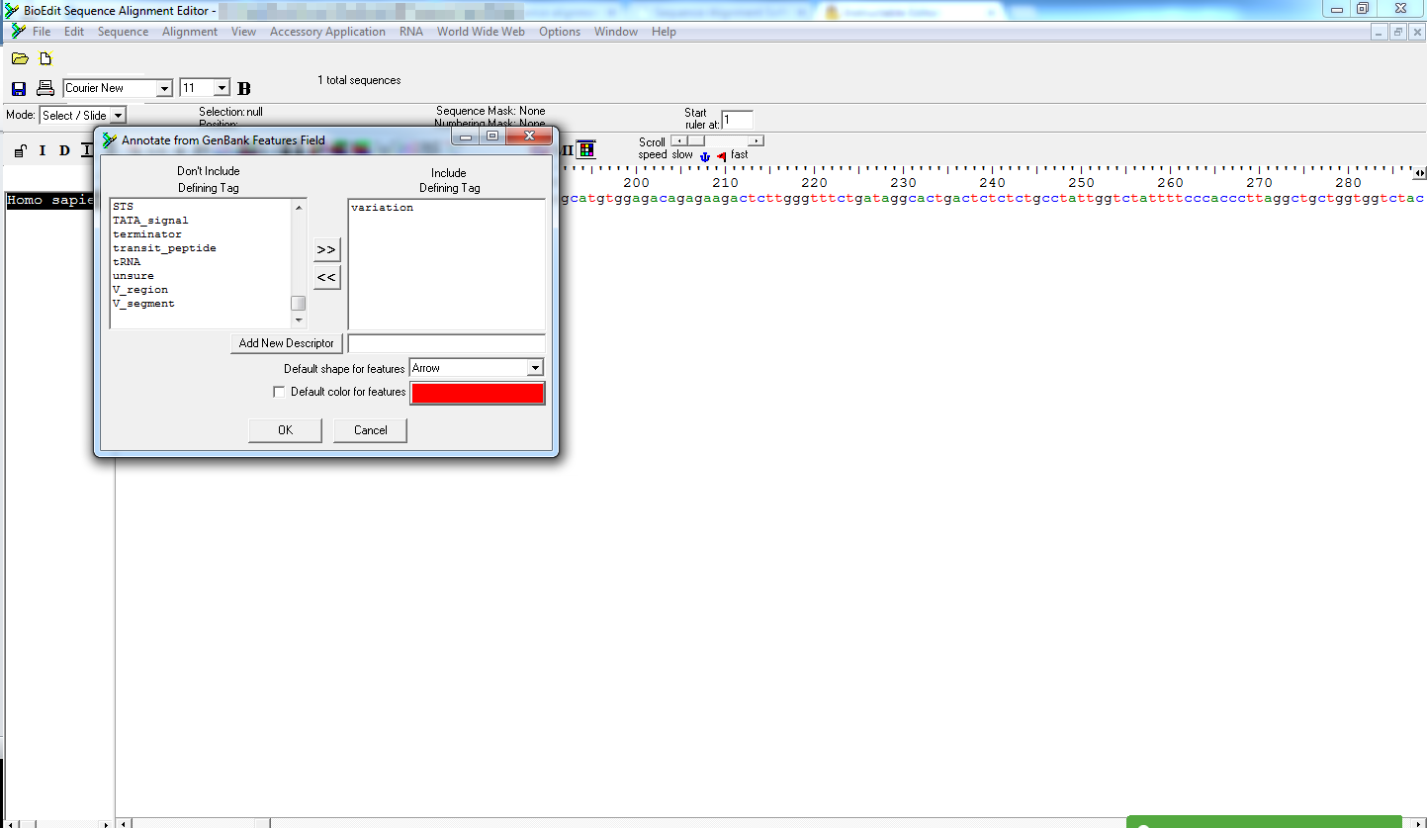
Task: Click the BioEdit logo in the title bar
Action: (x=12, y=10)
